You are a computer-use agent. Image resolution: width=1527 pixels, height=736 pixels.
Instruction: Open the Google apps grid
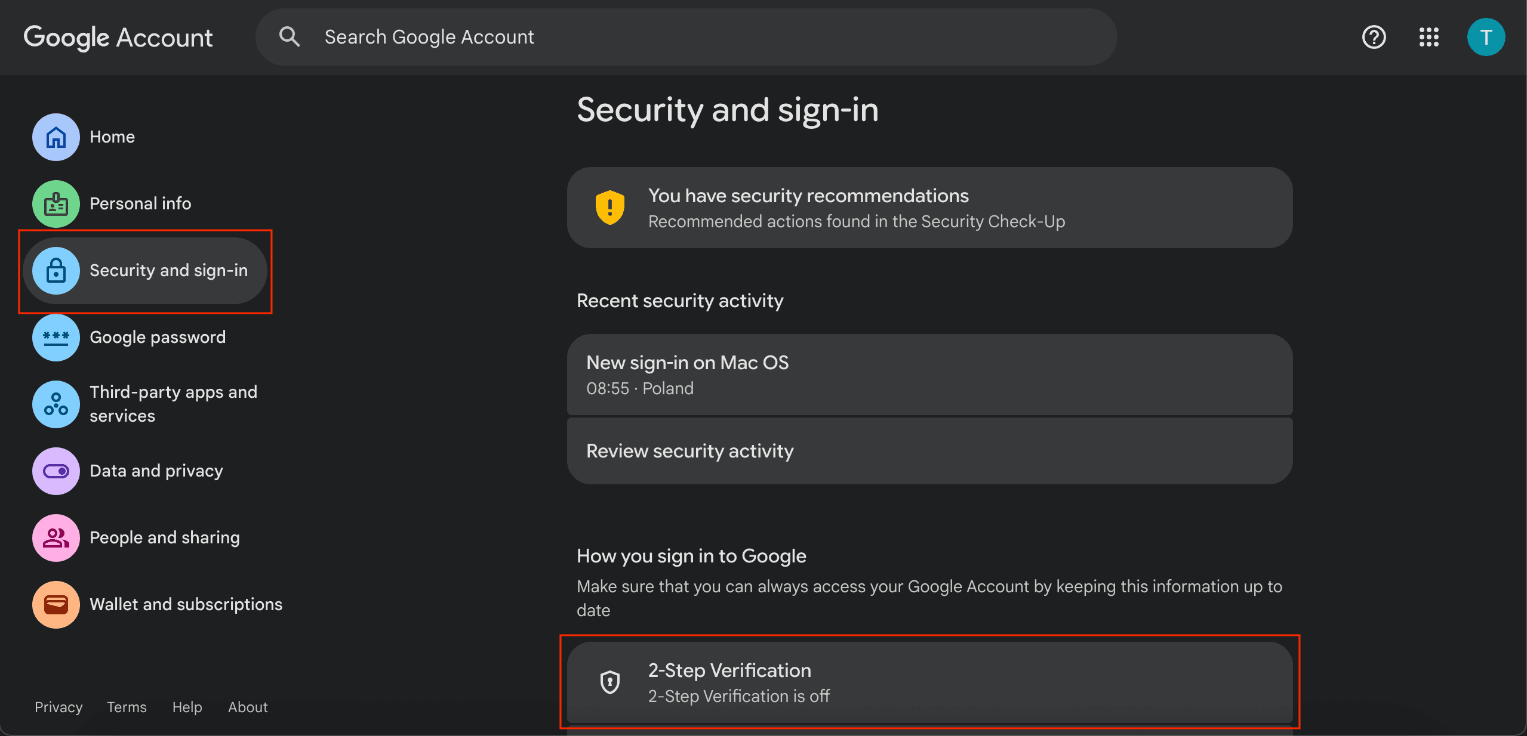point(1429,37)
